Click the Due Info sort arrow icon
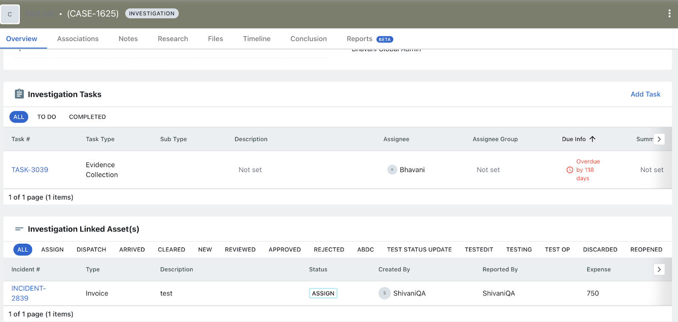The height and width of the screenshot is (322, 678). pos(592,139)
